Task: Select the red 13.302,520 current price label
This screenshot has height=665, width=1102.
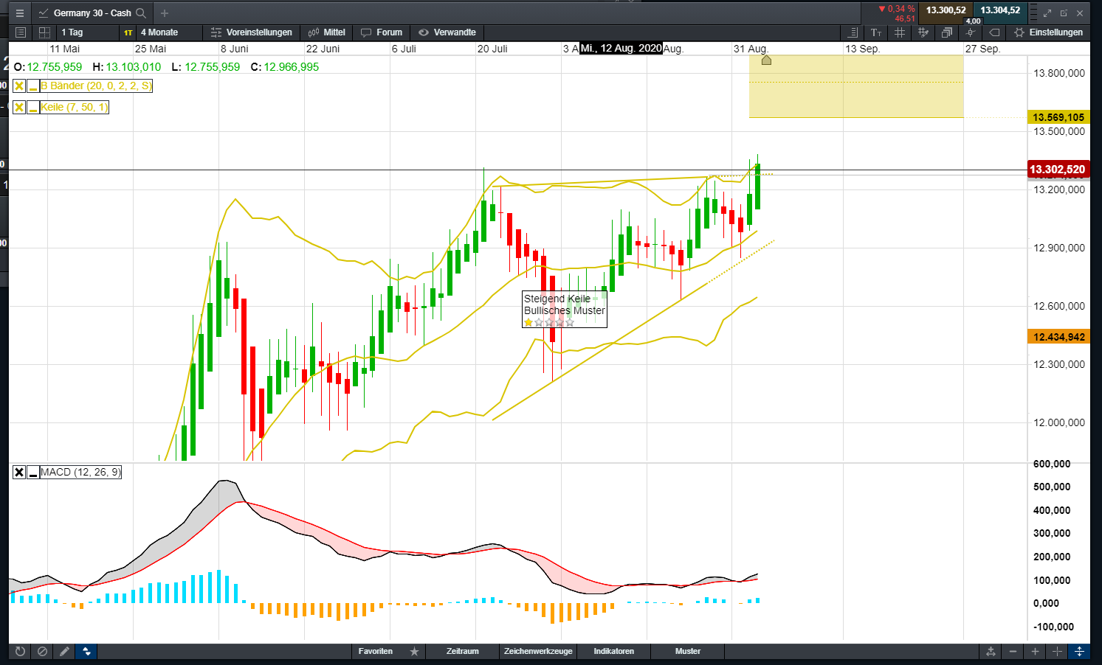Action: (x=1058, y=170)
